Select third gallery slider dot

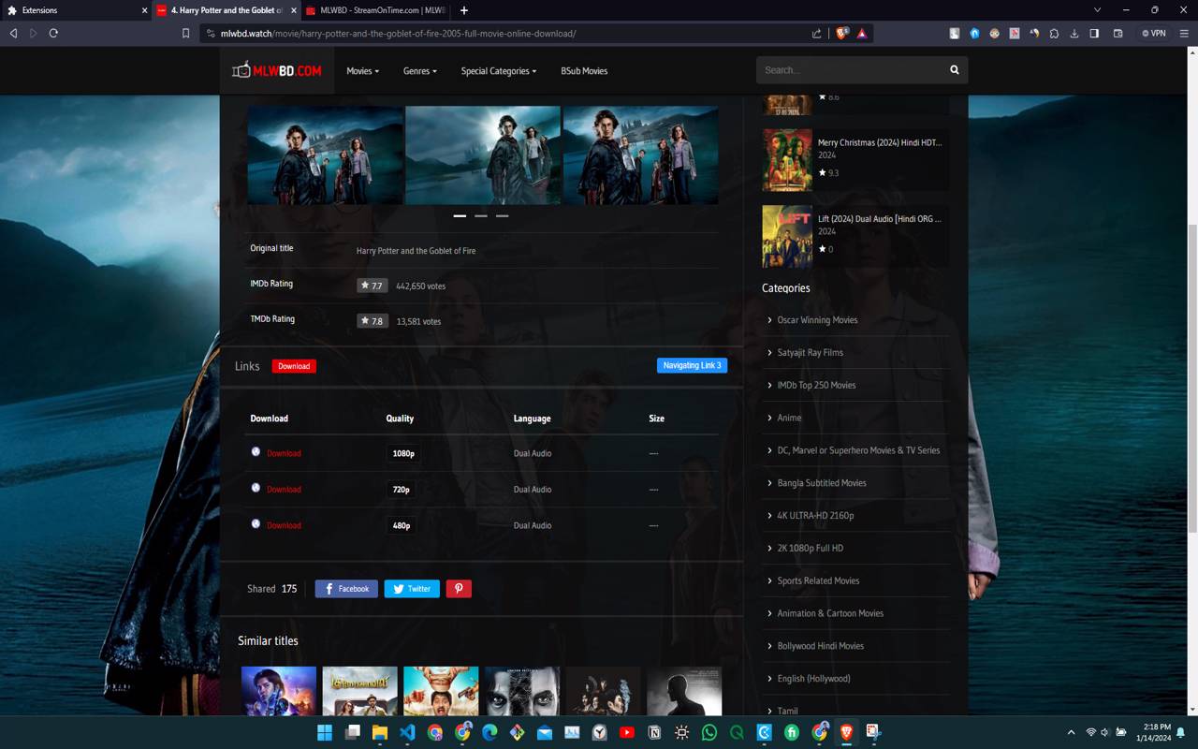pyautogui.click(x=503, y=215)
